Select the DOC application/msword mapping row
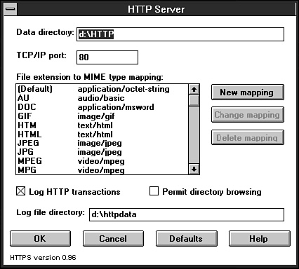The width and height of the screenshot is (299, 269). [102, 107]
